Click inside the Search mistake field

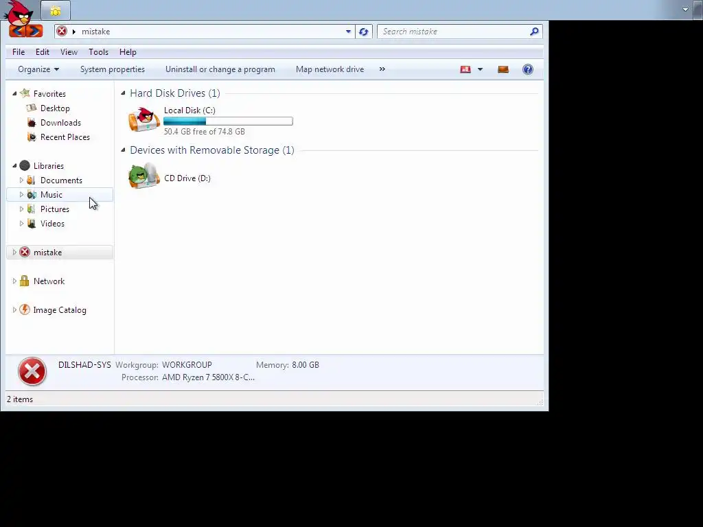(453, 32)
